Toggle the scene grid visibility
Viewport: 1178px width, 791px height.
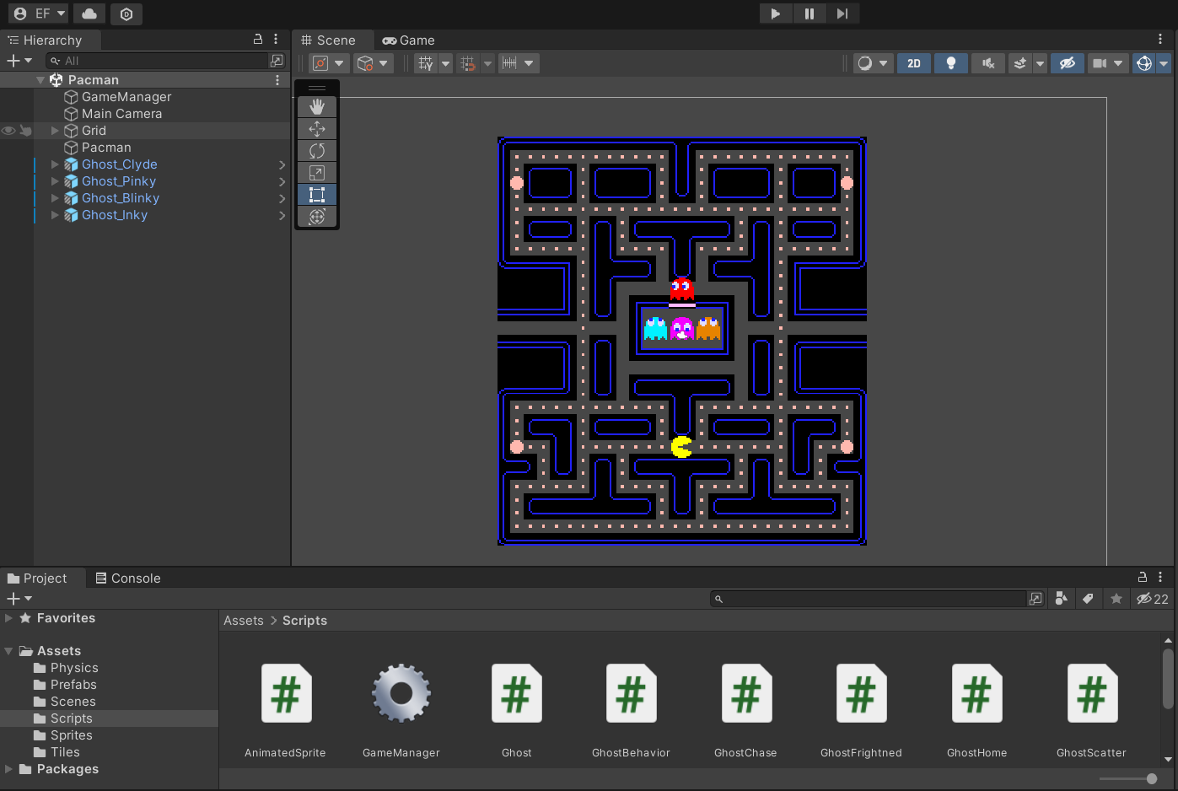(426, 63)
